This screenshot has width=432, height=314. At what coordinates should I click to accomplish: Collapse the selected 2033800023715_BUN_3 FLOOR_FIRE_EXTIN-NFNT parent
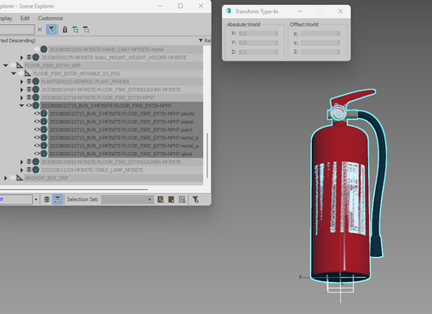(x=22, y=106)
